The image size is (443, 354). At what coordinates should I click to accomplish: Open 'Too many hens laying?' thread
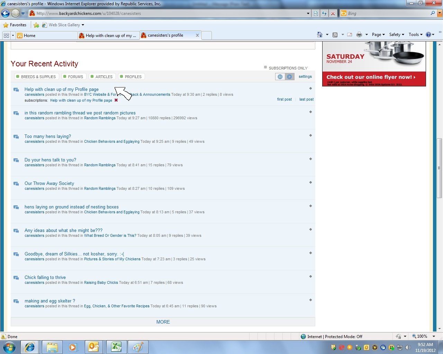coord(48,136)
